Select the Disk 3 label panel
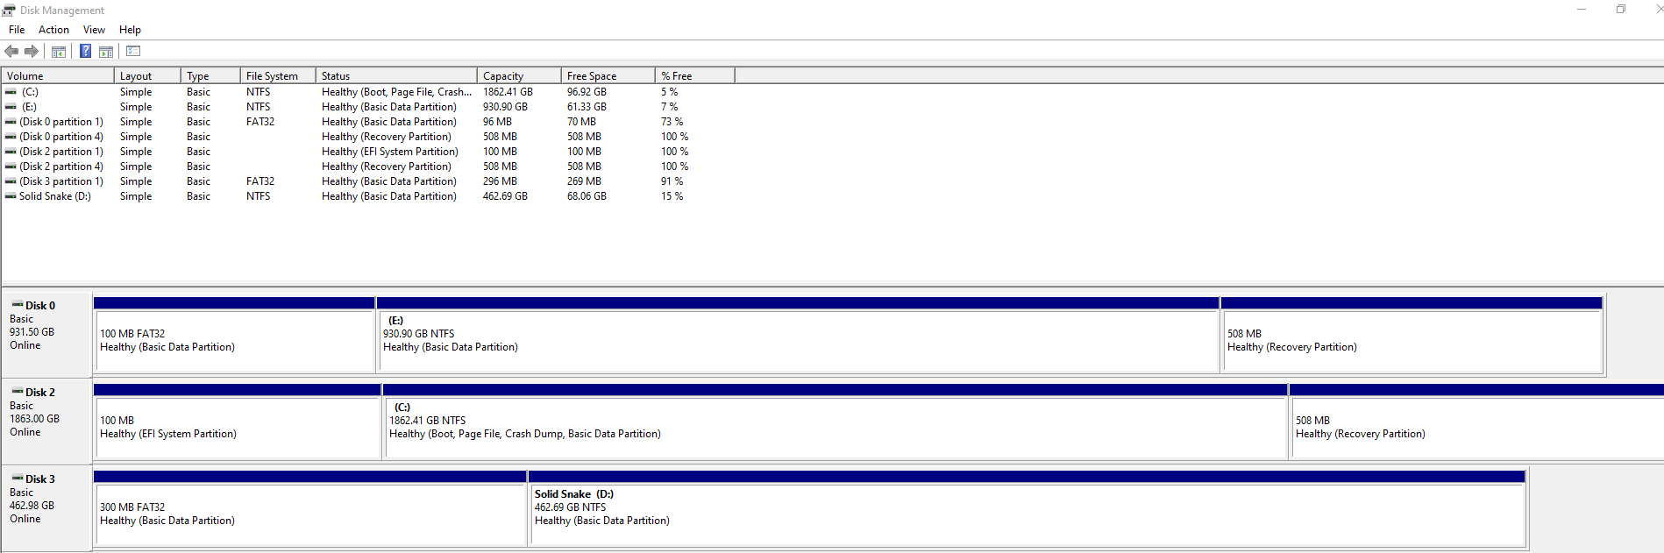Screen dimensions: 1664x553 tap(47, 507)
